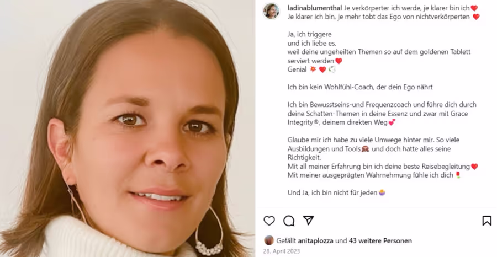Click the ladinablumenthal username link
The image size is (497, 257).
tap(314, 8)
